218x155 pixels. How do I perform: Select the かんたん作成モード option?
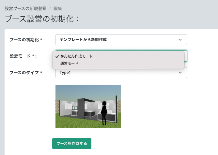pos(76,56)
